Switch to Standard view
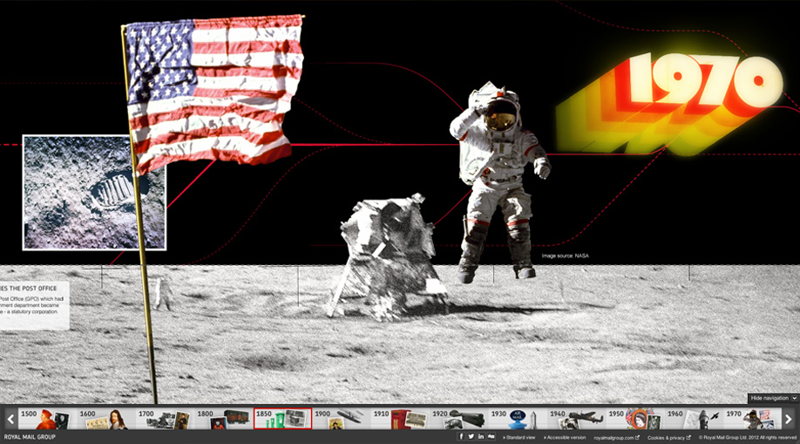The width and height of the screenshot is (800, 444). tap(519, 437)
